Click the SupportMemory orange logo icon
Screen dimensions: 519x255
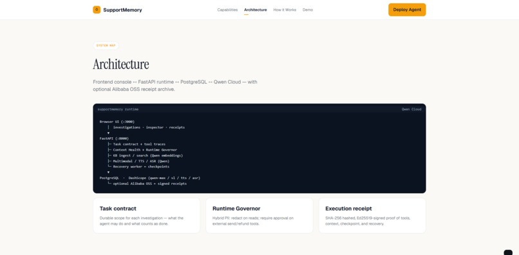[97, 10]
